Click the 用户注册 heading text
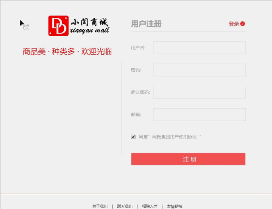The height and width of the screenshot is (209, 272). click(146, 24)
